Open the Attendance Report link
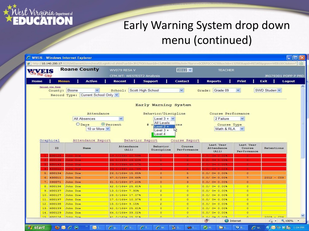The width and height of the screenshot is (309, 231). (92, 140)
